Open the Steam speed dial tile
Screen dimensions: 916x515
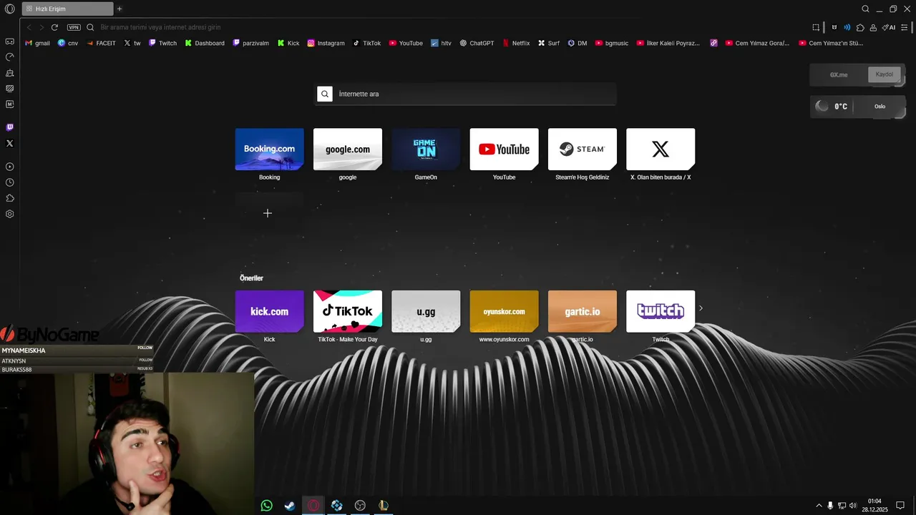click(583, 149)
